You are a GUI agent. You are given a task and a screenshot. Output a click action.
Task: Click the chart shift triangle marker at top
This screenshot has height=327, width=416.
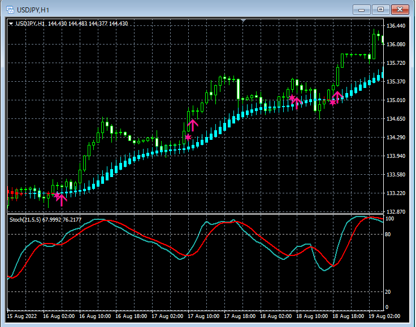243,21
